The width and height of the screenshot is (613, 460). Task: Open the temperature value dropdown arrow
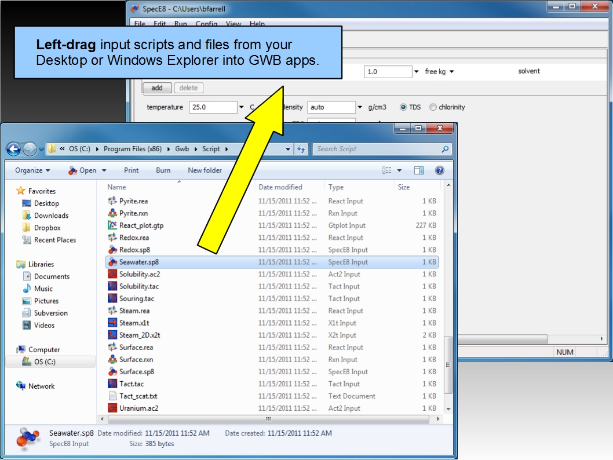[x=242, y=107]
